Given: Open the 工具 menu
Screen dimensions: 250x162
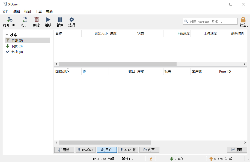Looking at the screenshot, I should 38,12.
